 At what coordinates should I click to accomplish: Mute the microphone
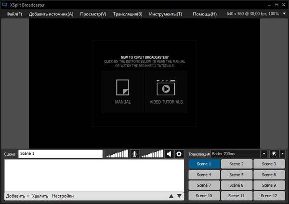[134, 154]
